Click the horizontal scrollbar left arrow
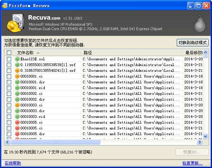 tap(7, 142)
